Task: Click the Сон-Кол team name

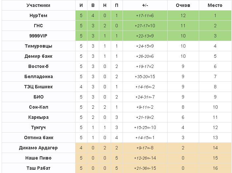Action: pos(38,107)
